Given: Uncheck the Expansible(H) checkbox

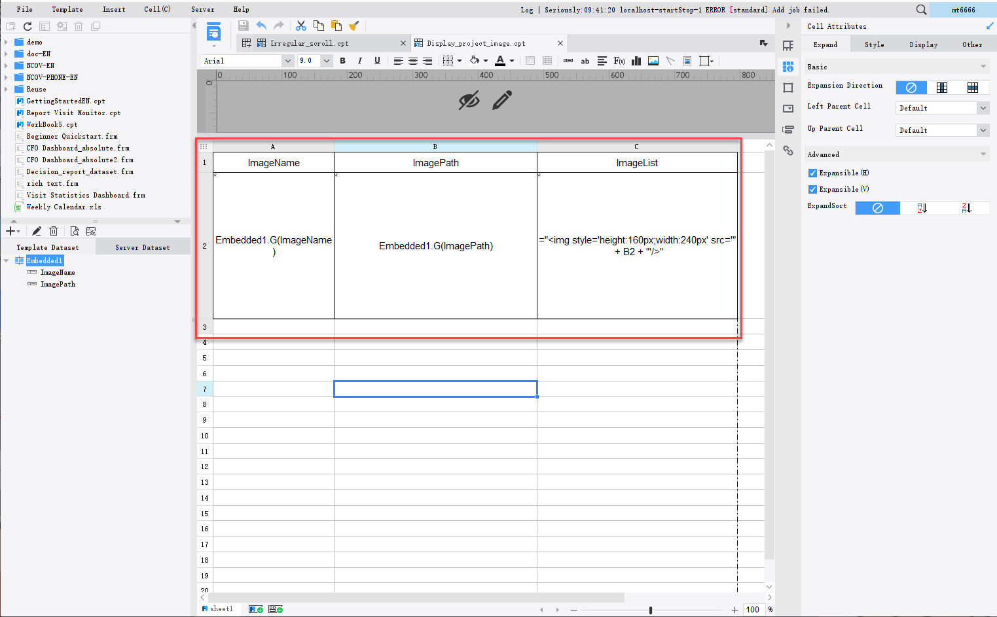Looking at the screenshot, I should tap(812, 173).
